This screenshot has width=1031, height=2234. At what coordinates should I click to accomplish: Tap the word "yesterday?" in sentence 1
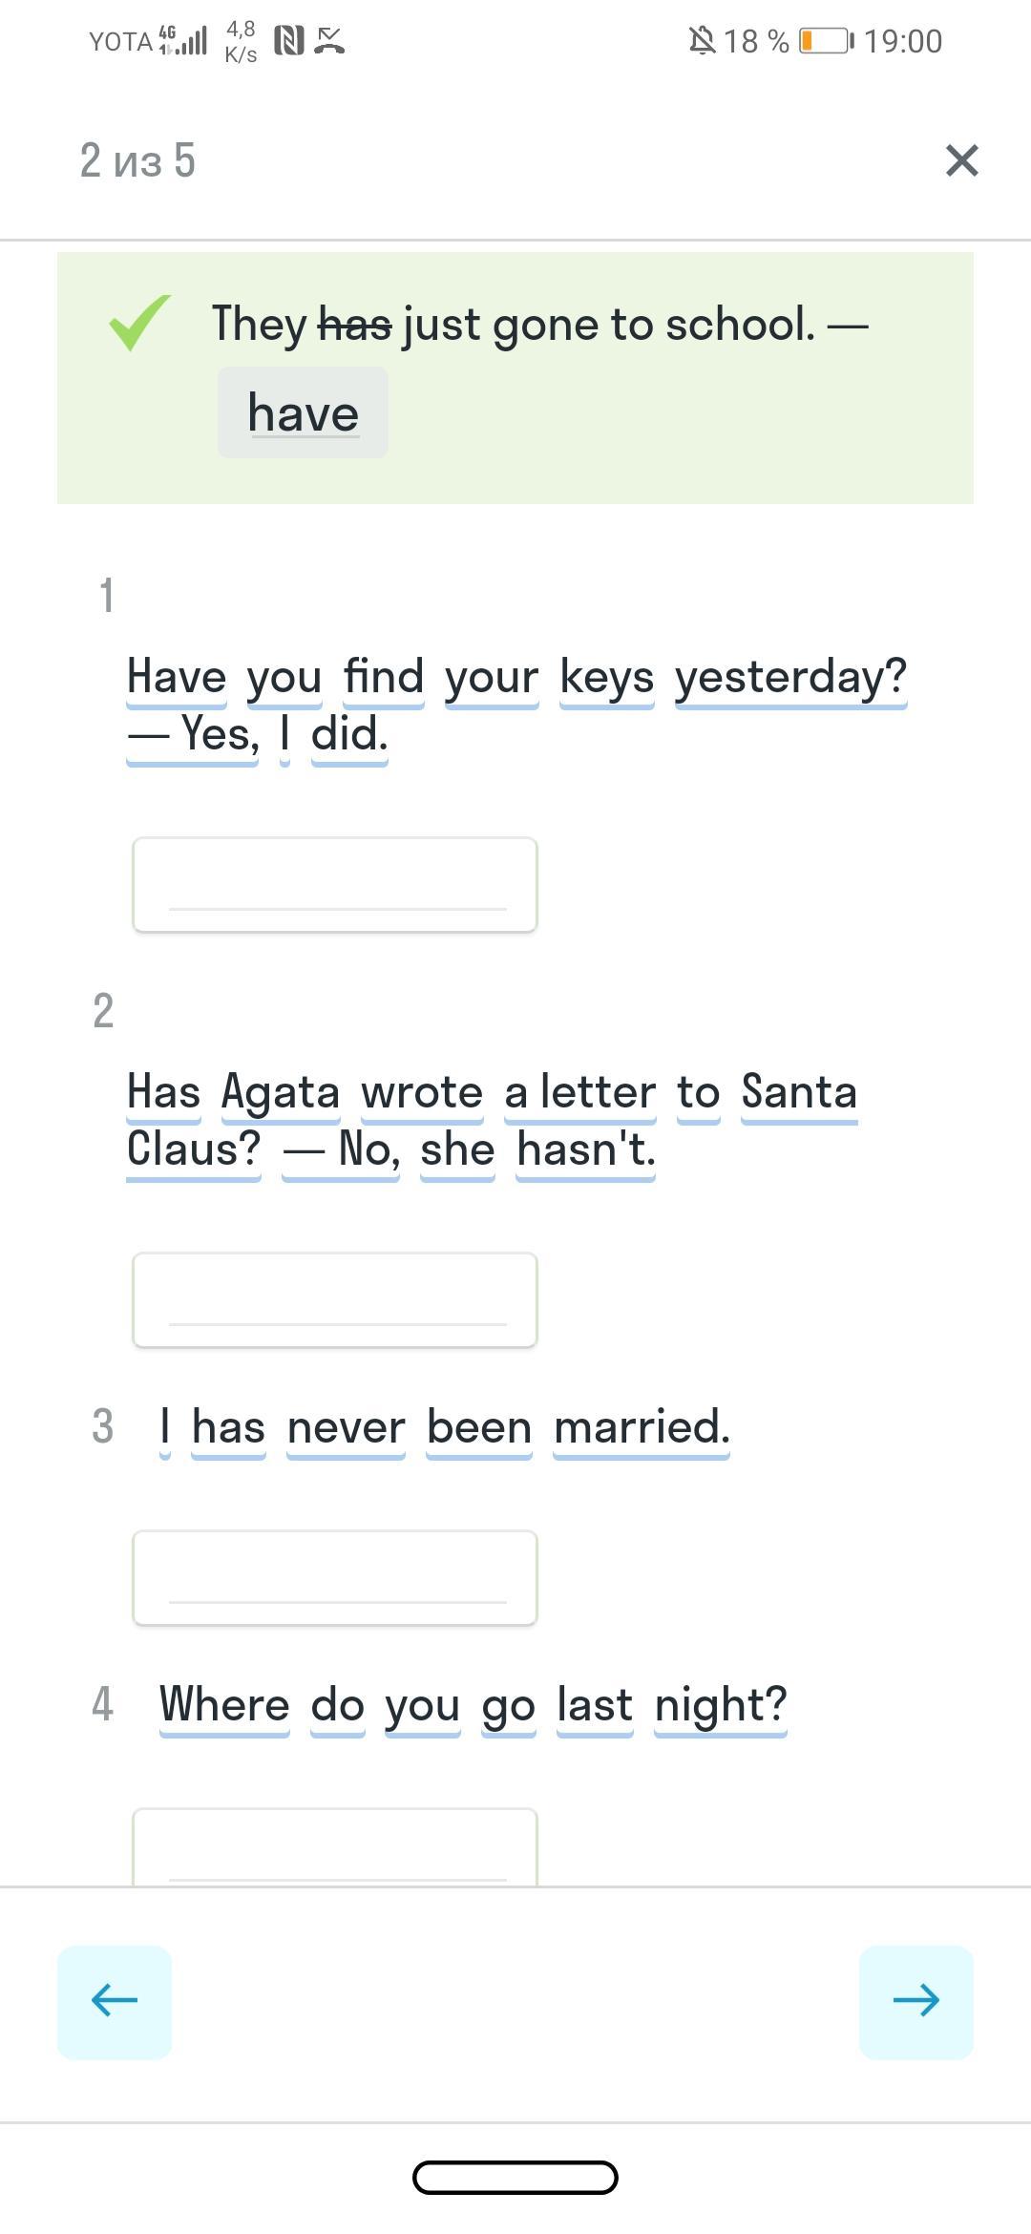(790, 677)
